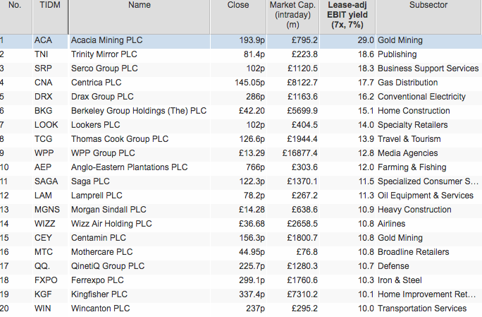
Task: Click ticker CEY
Action: 43,239
